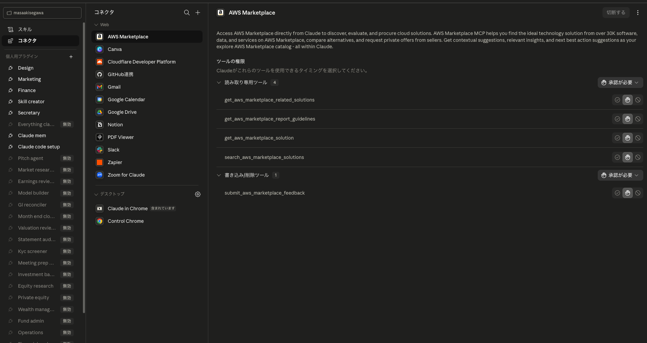Open 承認が必要 dropdown for write/delete tools
This screenshot has height=343, width=647.
tap(620, 175)
